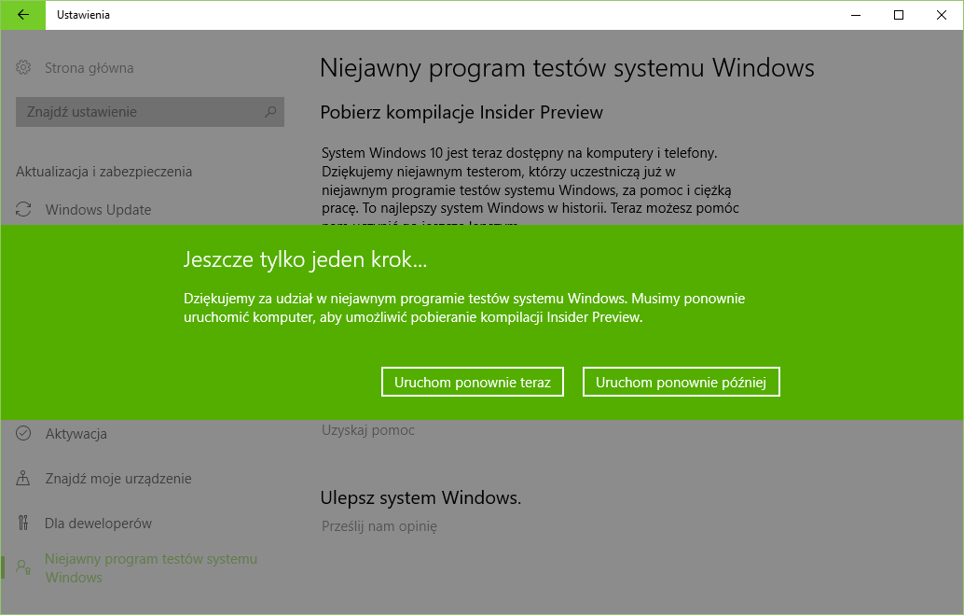Click the Znajdź moje urządzenie icon

(x=23, y=479)
